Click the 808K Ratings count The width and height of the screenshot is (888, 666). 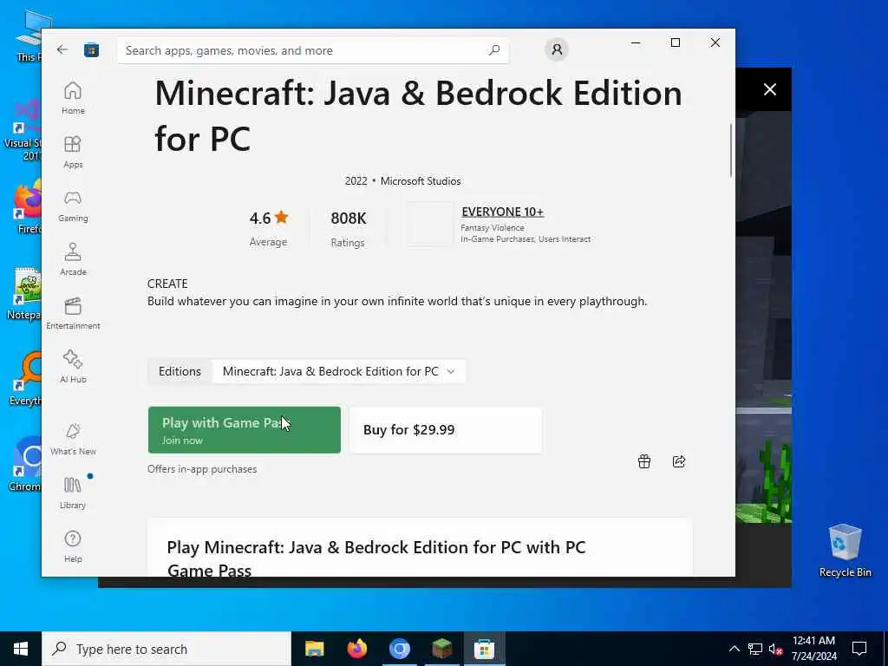click(349, 229)
